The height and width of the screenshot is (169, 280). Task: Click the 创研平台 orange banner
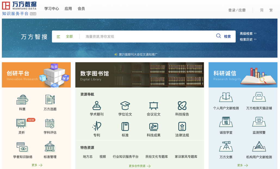tap(36, 75)
